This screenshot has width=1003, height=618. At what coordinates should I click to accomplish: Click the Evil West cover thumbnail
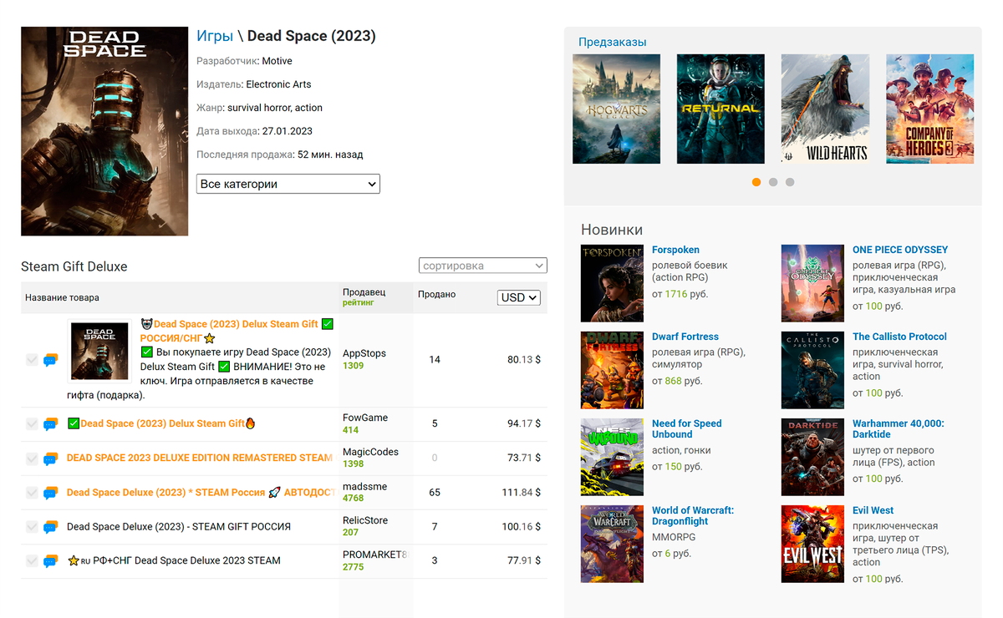pos(812,544)
